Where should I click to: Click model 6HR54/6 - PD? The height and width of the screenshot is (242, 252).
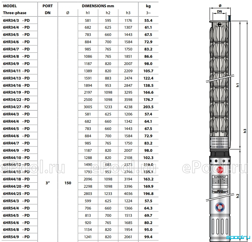point(16,223)
